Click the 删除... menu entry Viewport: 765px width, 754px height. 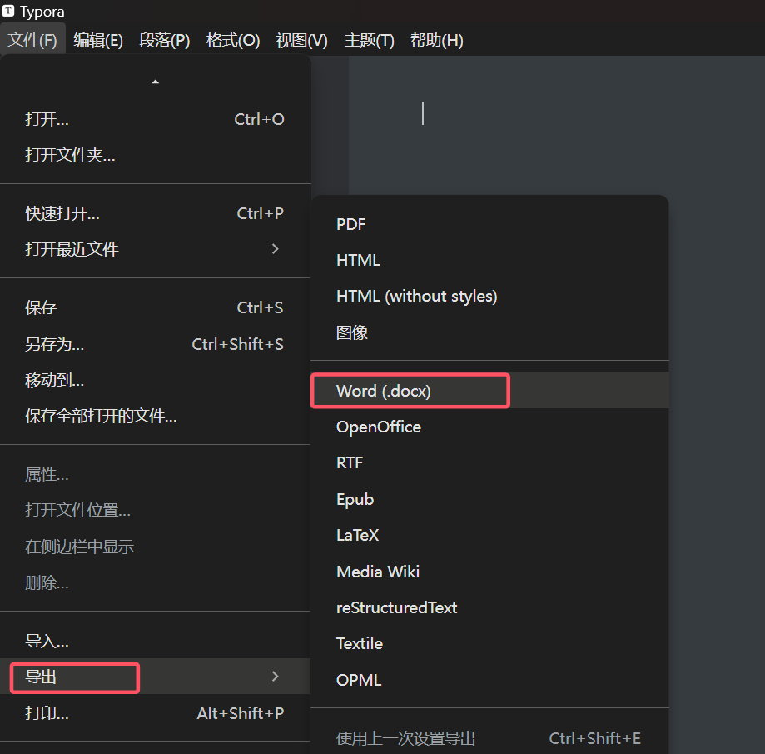pyautogui.click(x=155, y=582)
